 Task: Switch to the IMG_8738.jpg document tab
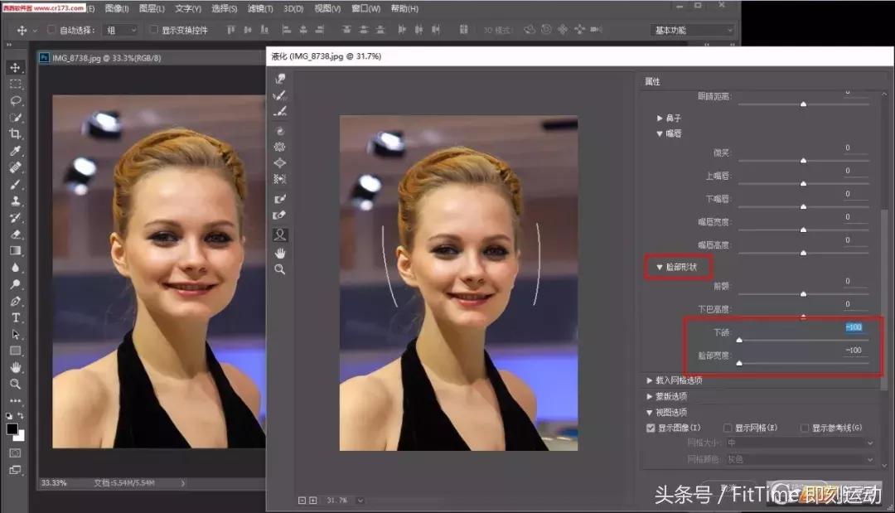pos(106,58)
